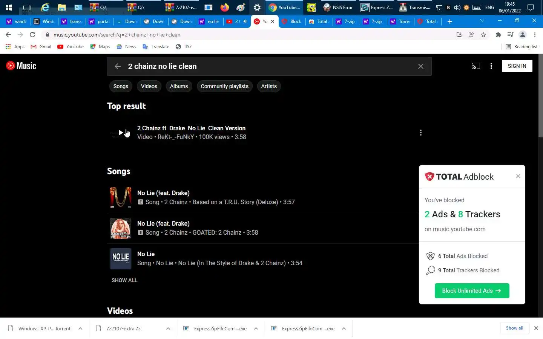543x339 pixels.
Task: Switch to the Torrent Yahoo tab
Action: [401, 21]
